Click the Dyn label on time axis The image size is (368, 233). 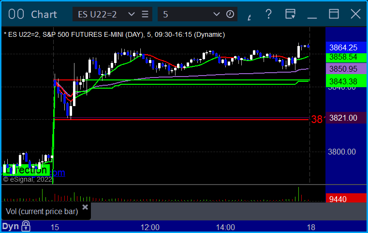pyautogui.click(x=11, y=226)
